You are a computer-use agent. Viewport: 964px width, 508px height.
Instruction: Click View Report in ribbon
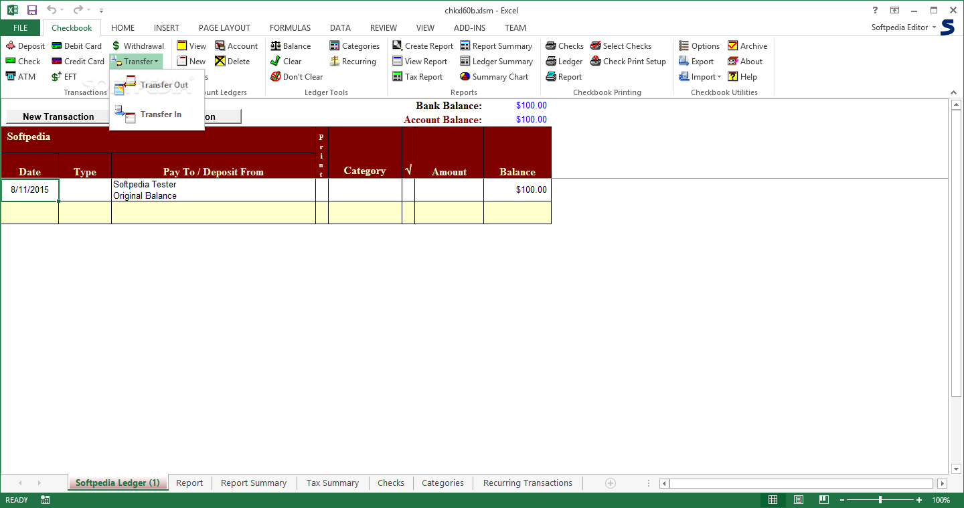pos(420,62)
